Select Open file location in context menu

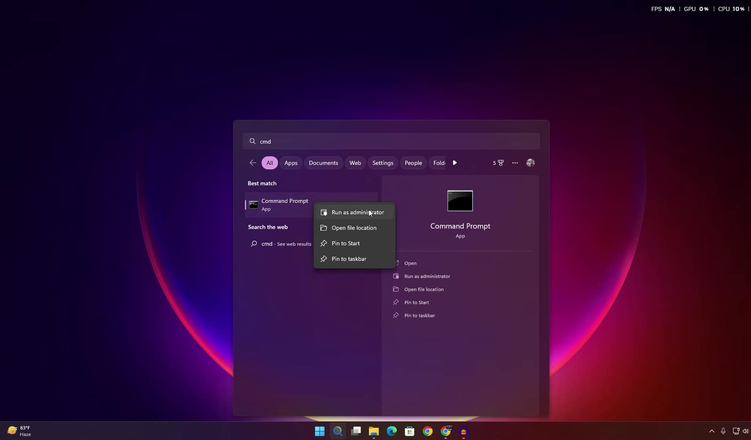[x=354, y=228]
